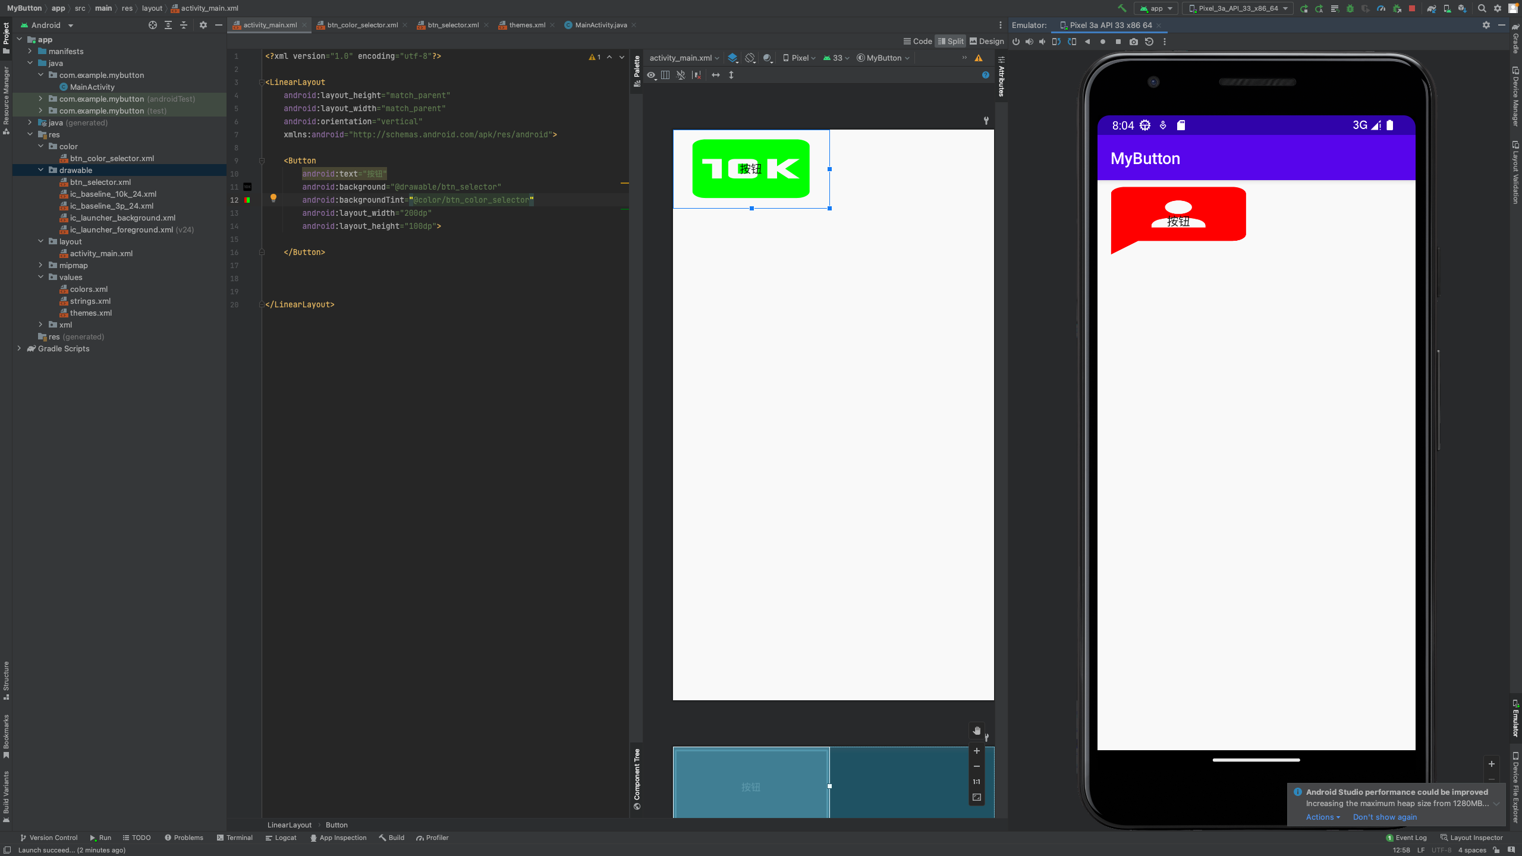Image resolution: width=1522 pixels, height=856 pixels.
Task: Take emulator screenshot with camera icon
Action: tap(1134, 42)
